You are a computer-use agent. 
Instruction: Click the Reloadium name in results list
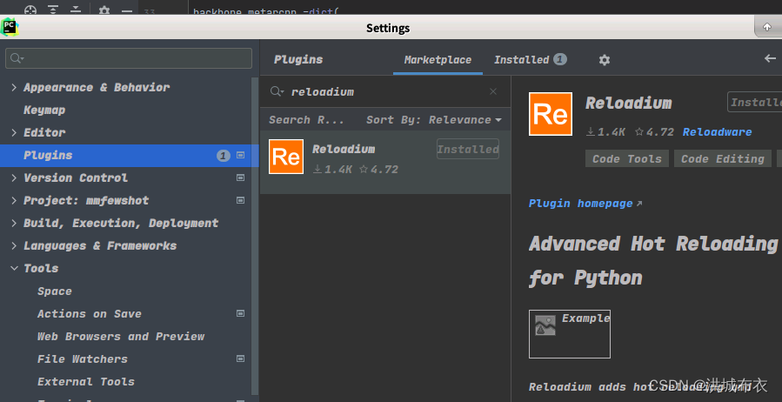coord(344,149)
